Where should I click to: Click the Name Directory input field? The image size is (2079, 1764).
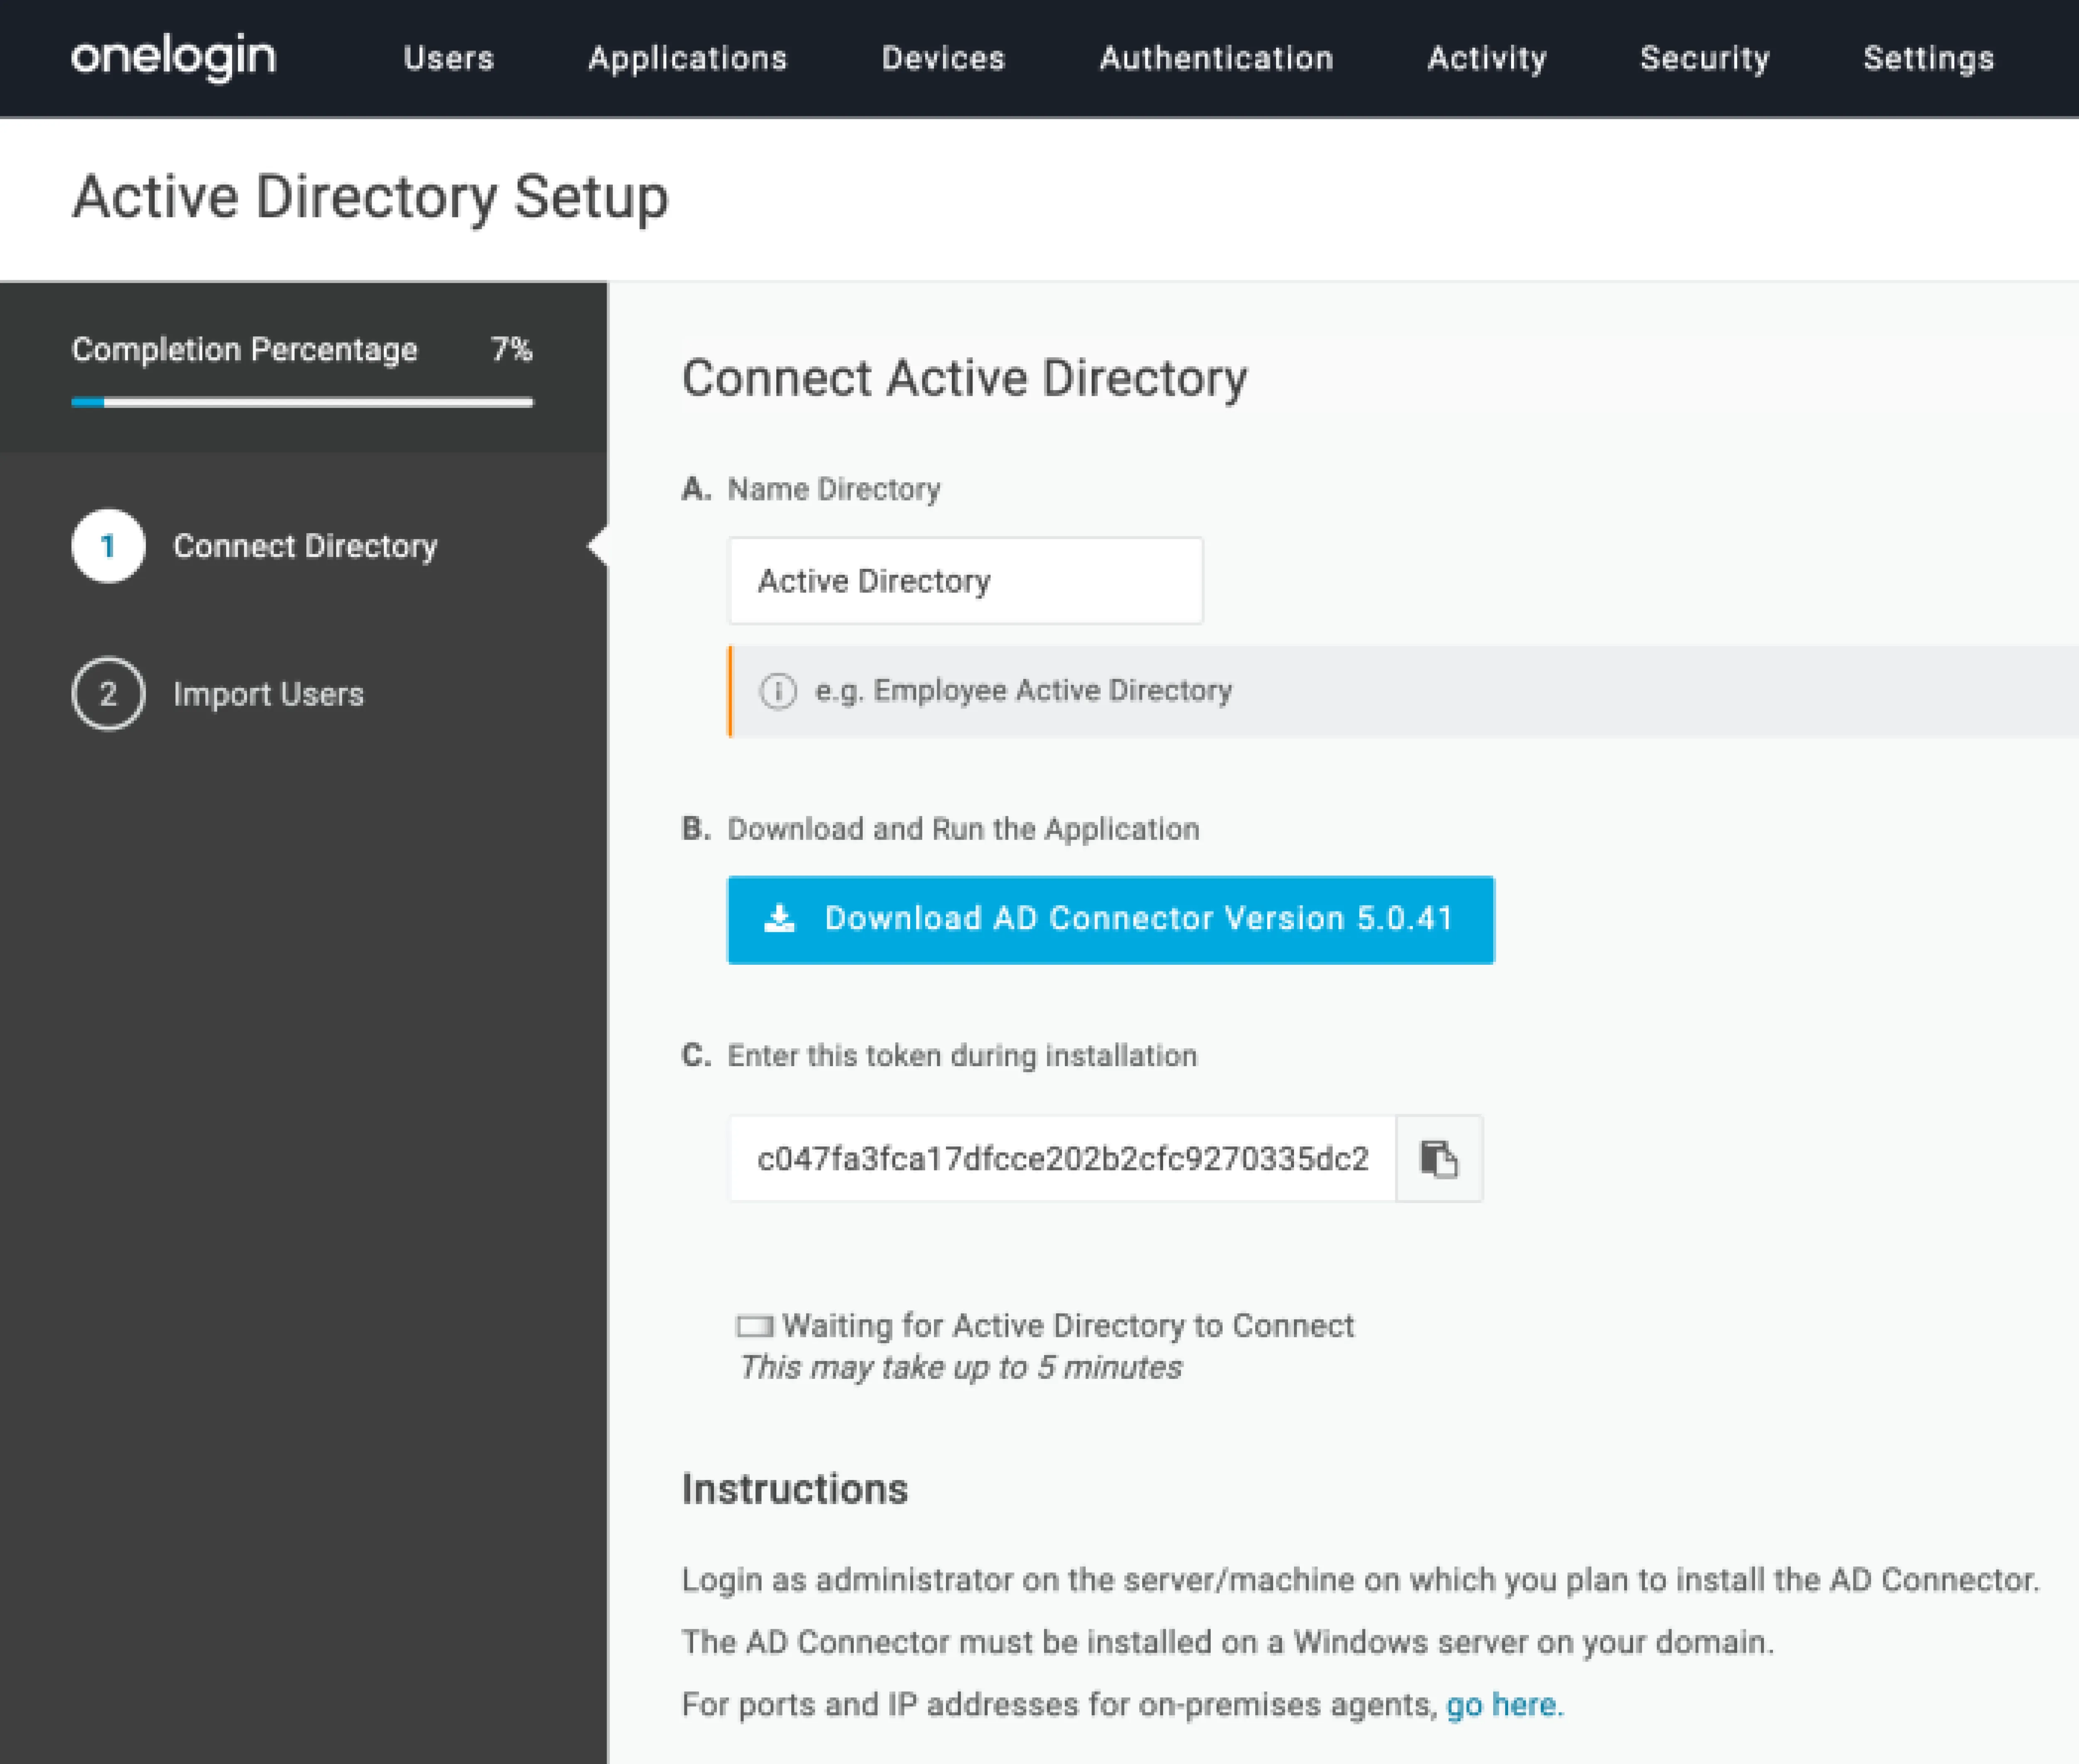965,581
